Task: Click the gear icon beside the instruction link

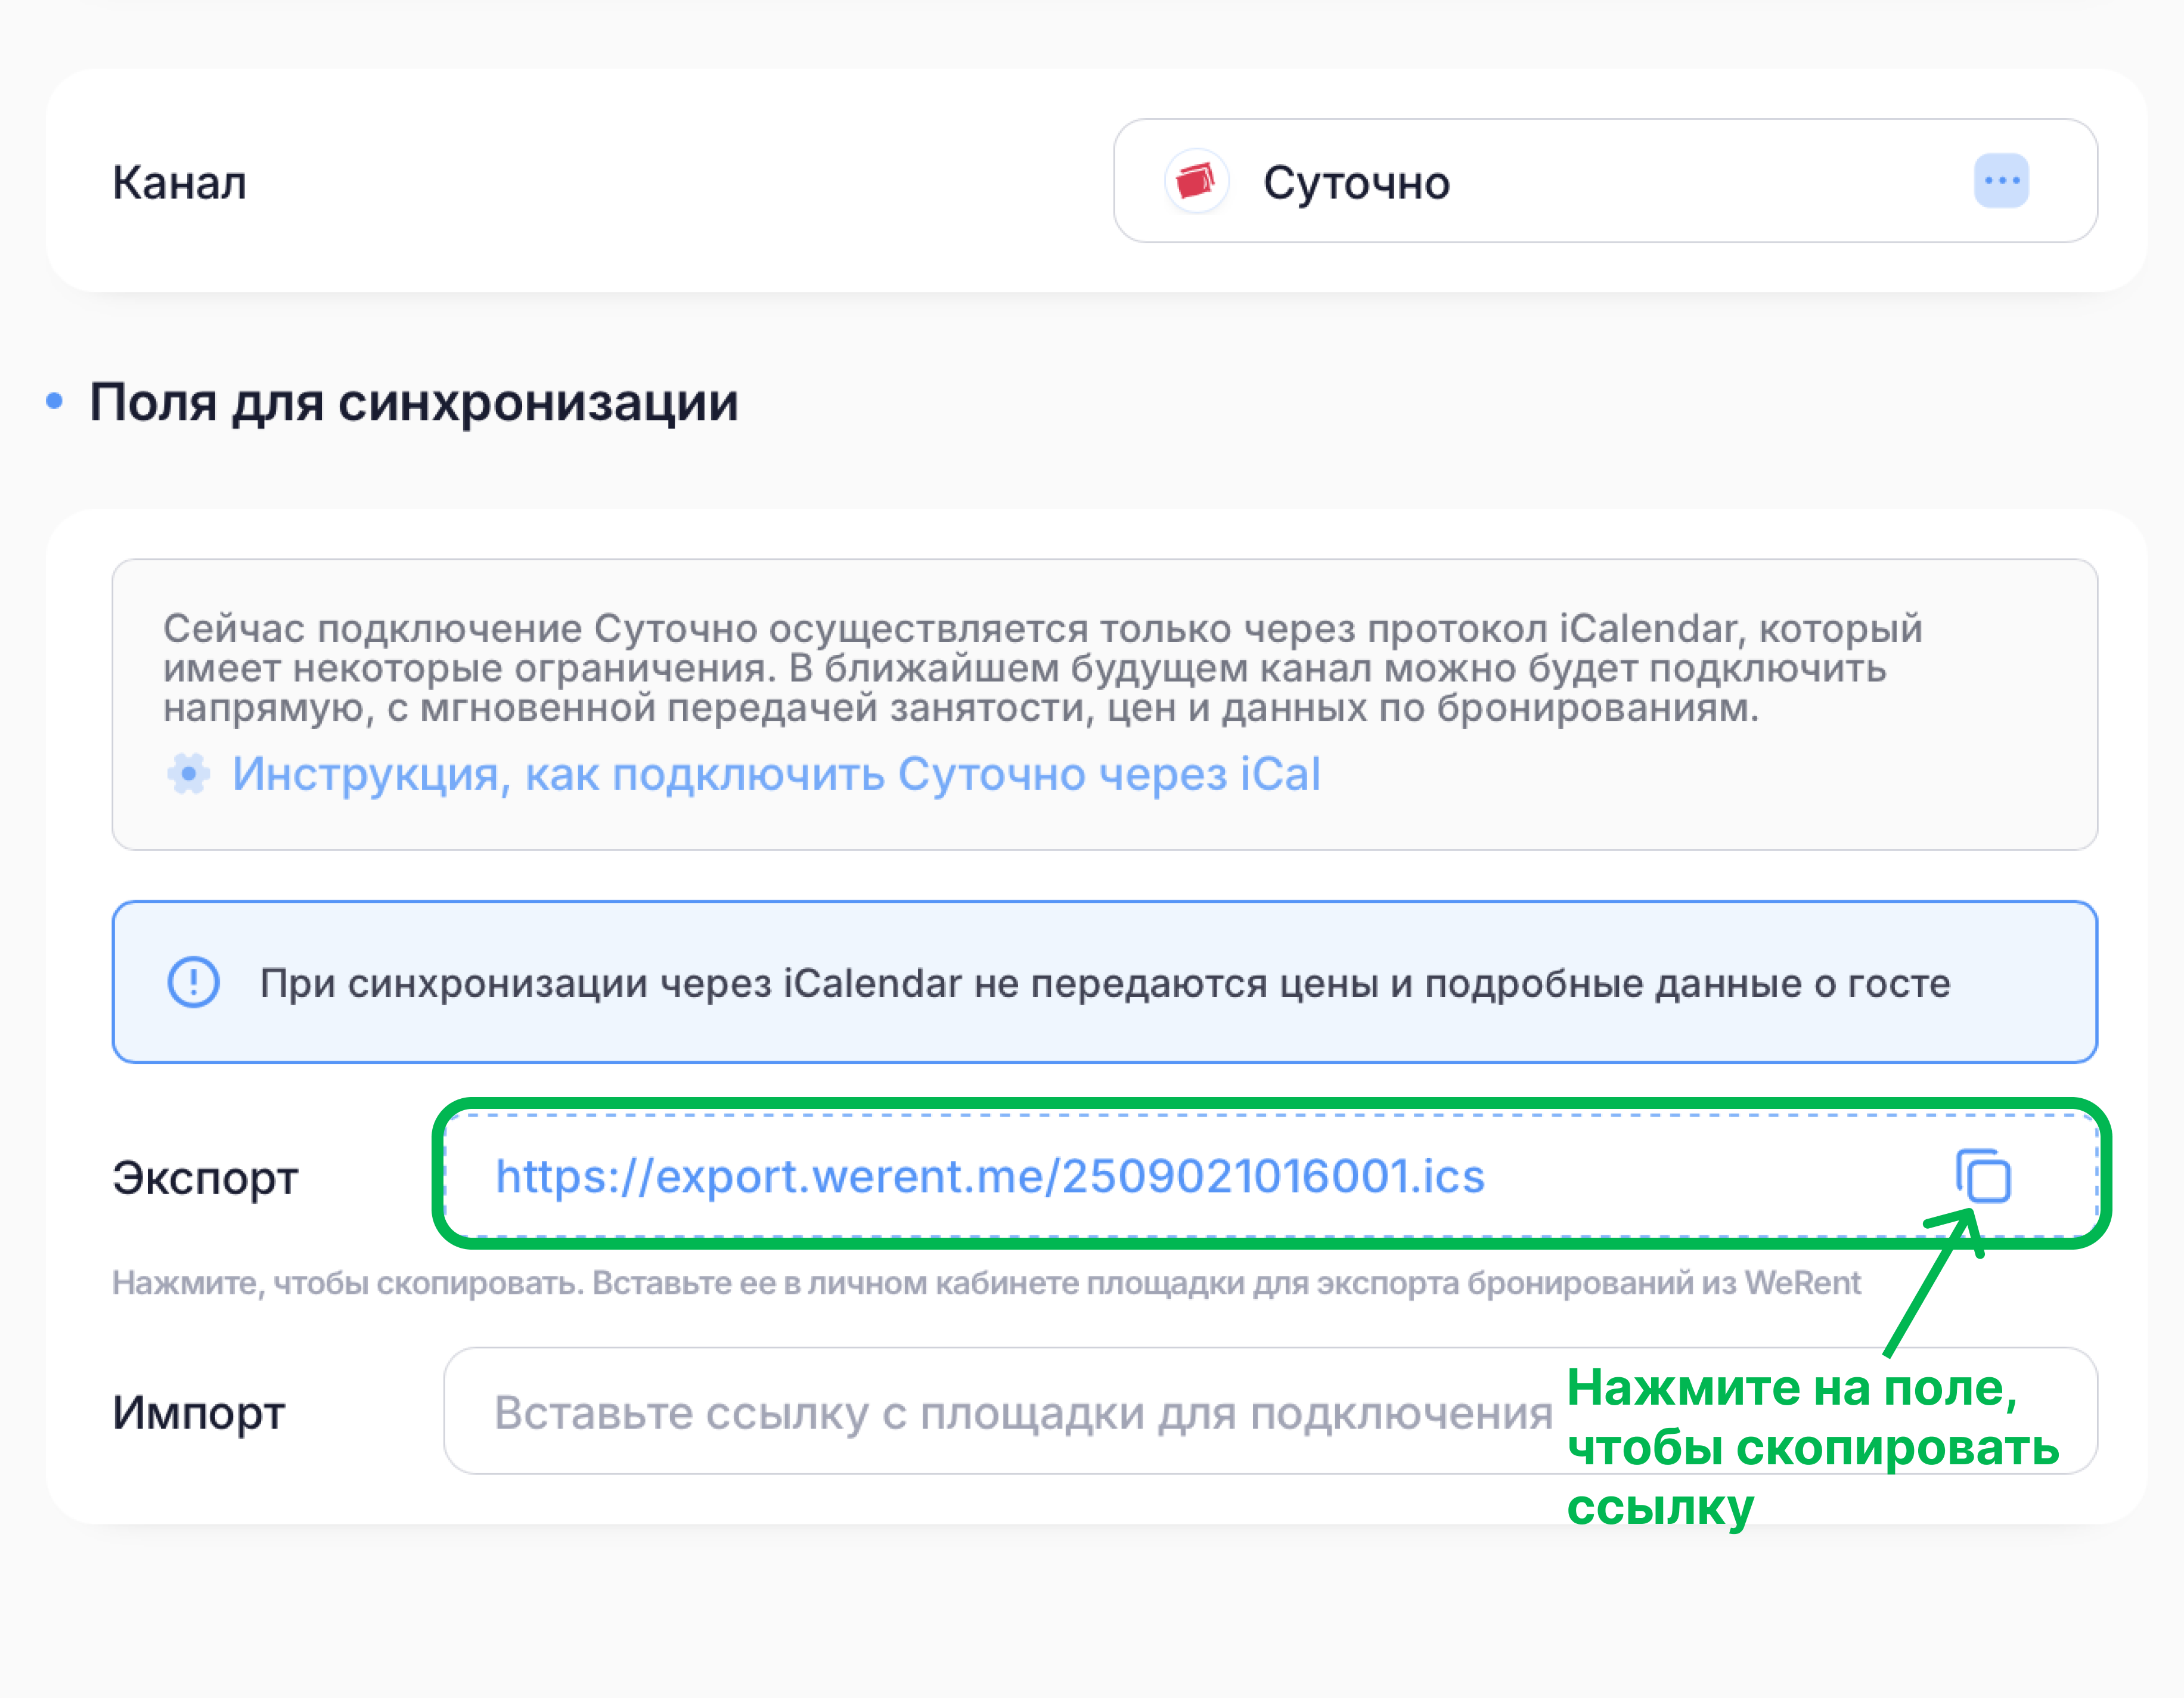Action: tap(188, 774)
